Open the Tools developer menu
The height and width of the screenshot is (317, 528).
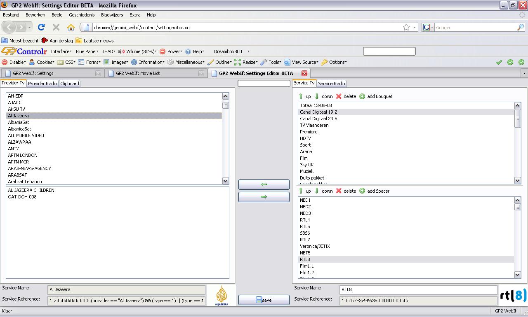[271, 62]
